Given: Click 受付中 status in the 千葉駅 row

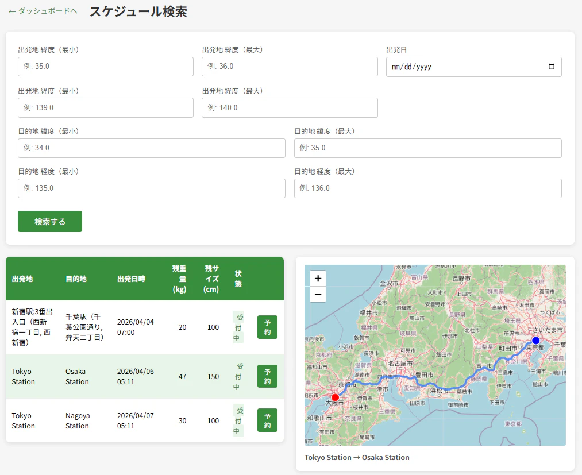Looking at the screenshot, I should click(x=238, y=327).
